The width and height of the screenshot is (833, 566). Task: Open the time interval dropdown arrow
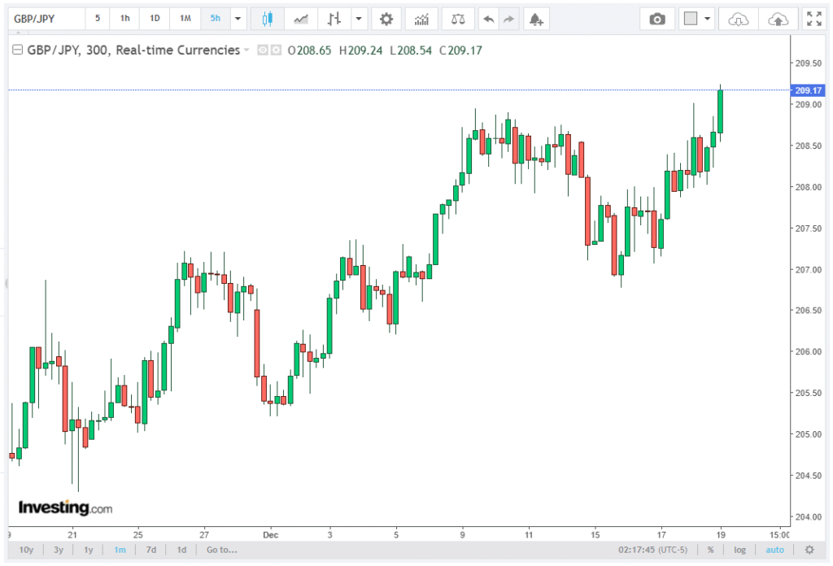[238, 19]
